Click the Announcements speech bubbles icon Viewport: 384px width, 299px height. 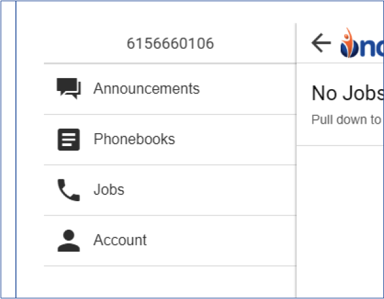[69, 89]
